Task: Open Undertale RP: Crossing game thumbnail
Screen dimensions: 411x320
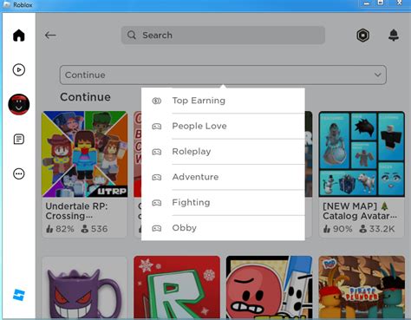Action: pyautogui.click(x=84, y=154)
